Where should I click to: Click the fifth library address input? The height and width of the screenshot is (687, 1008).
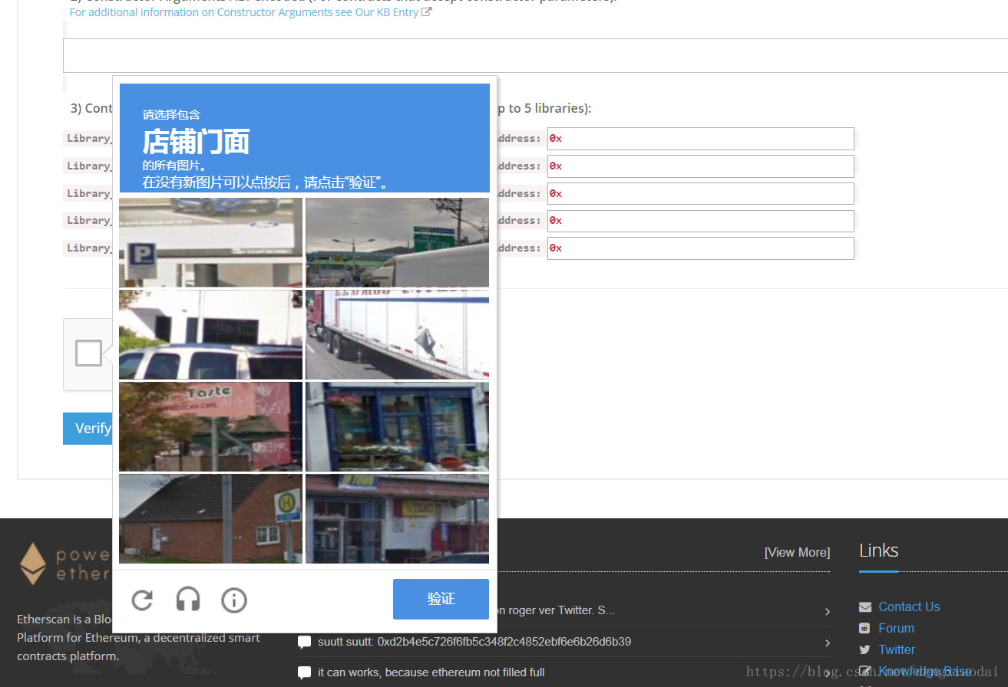(700, 248)
